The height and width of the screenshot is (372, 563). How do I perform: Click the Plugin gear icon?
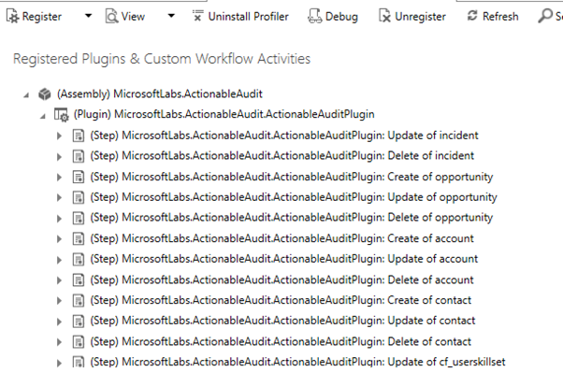click(61, 115)
